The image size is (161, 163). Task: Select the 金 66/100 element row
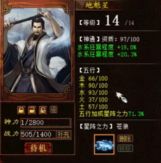click(x=93, y=78)
